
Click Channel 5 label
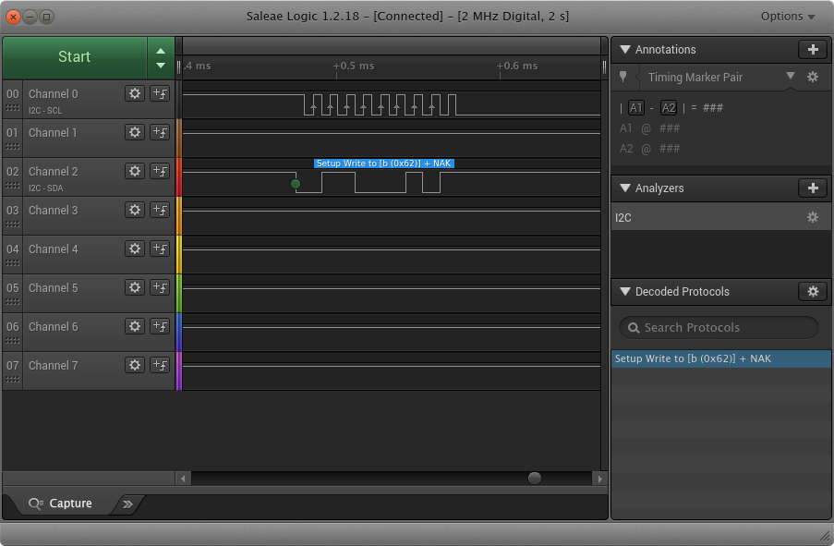click(x=54, y=288)
